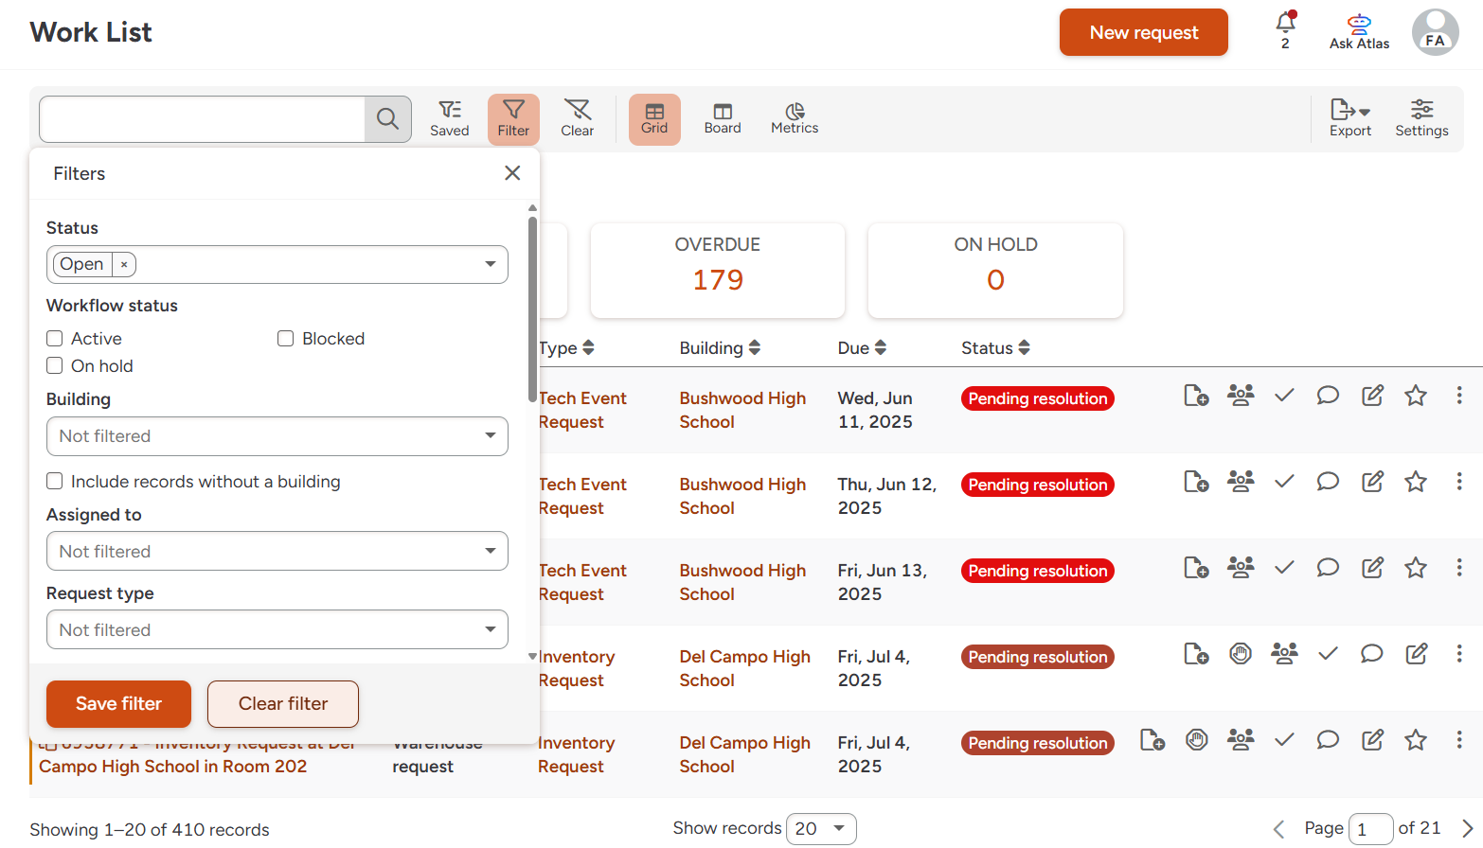Enable the Active workflow status checkbox

click(x=55, y=339)
